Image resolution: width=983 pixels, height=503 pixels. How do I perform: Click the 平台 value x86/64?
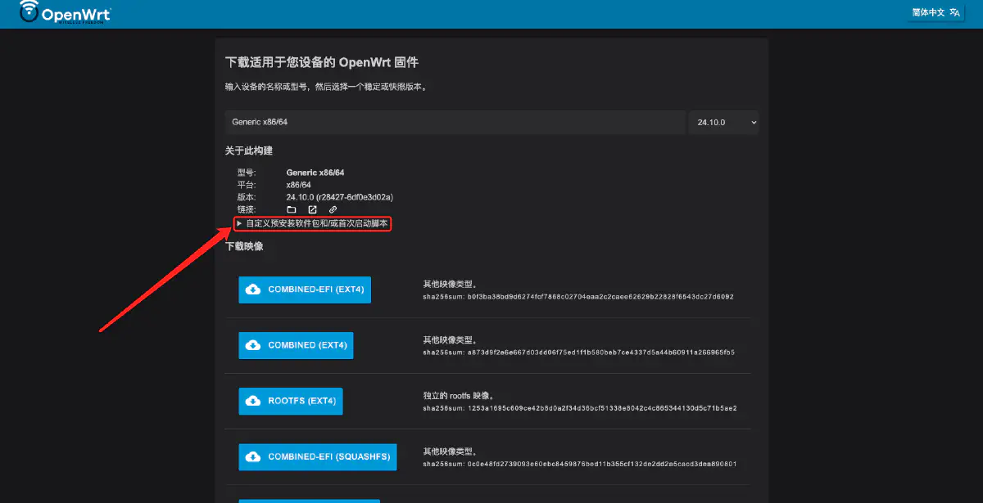[298, 185]
